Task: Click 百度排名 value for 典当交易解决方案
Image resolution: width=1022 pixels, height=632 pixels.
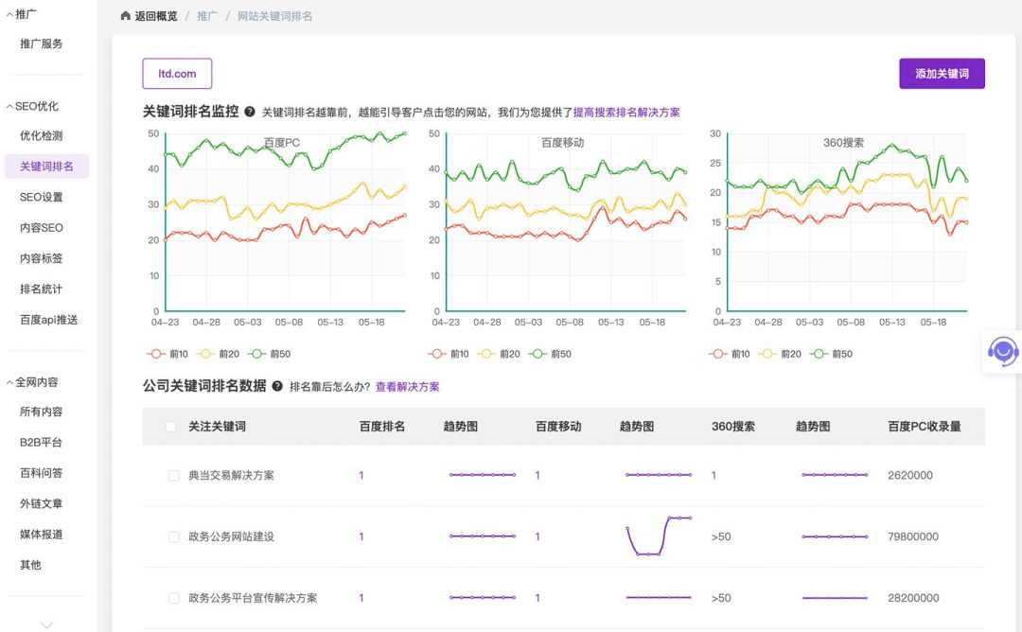Action: (x=361, y=476)
